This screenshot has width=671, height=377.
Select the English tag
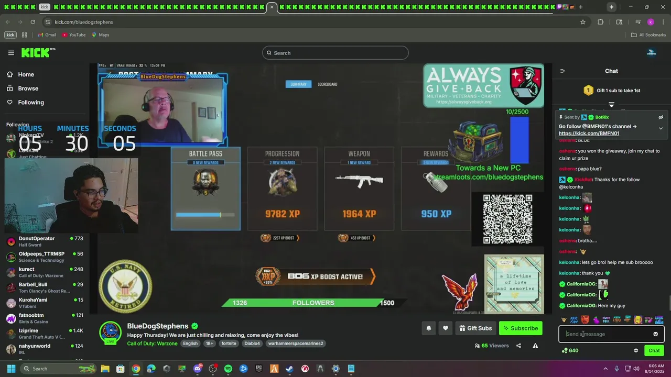coord(190,343)
